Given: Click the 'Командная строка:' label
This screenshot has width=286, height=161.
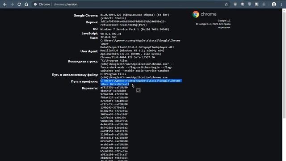Looking at the screenshot, I should pos(83,61).
